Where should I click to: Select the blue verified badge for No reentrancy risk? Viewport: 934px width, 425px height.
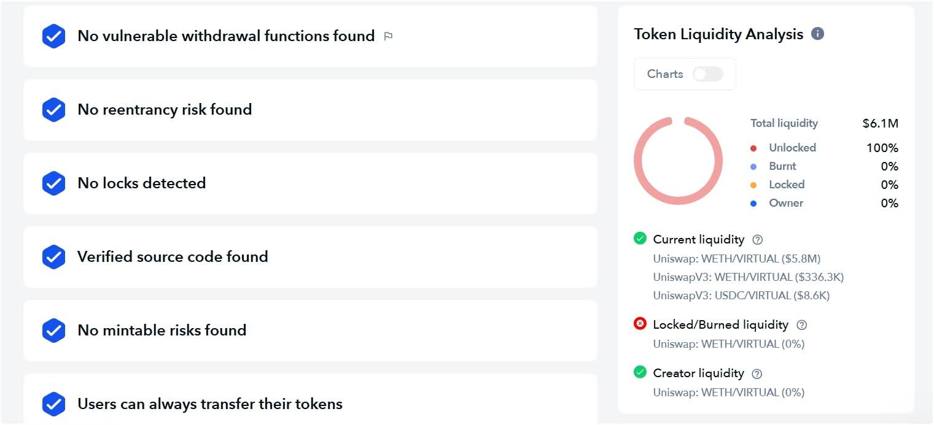53,110
